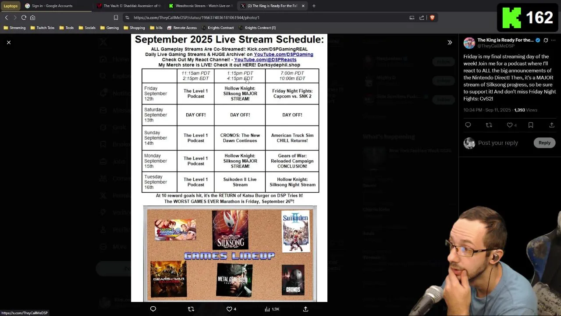The image size is (561, 316).
Task: Click the Reply button
Action: [544, 143]
